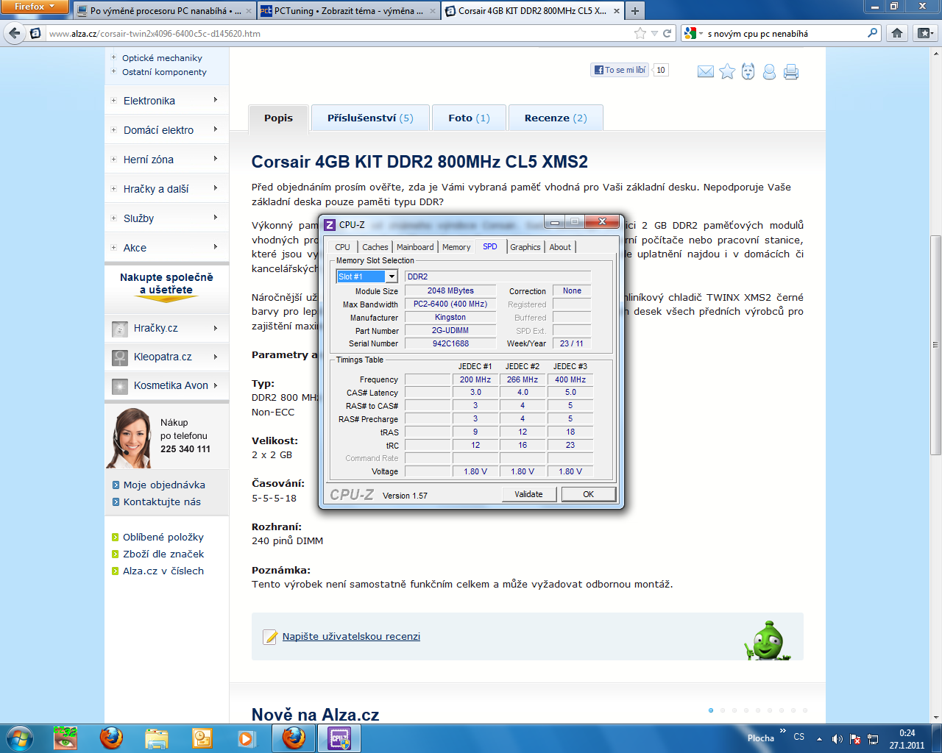The width and height of the screenshot is (942, 753).
Task: Click the URL address bar
Action: pyautogui.click(x=339, y=33)
